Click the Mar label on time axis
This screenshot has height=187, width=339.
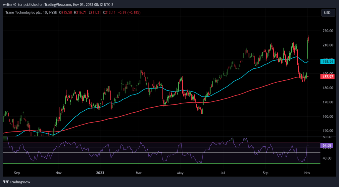click(139, 173)
